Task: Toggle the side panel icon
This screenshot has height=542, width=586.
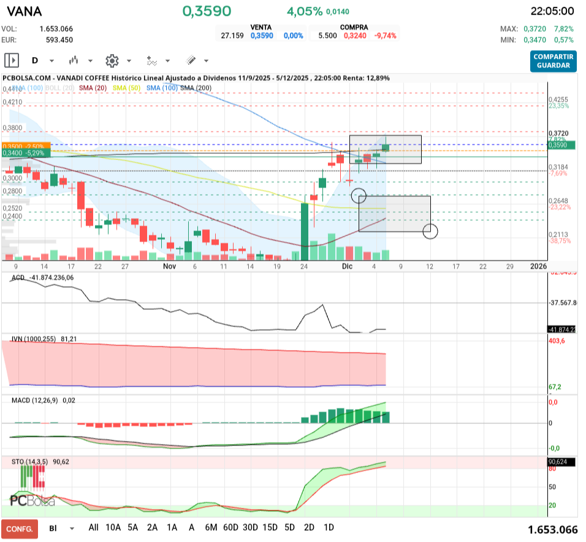Action: (12, 61)
